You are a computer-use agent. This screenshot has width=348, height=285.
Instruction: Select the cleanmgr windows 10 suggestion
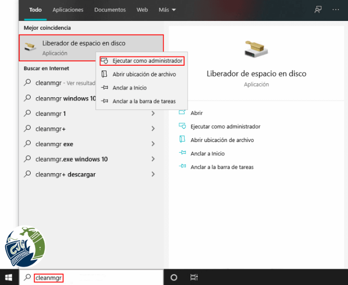59,98
